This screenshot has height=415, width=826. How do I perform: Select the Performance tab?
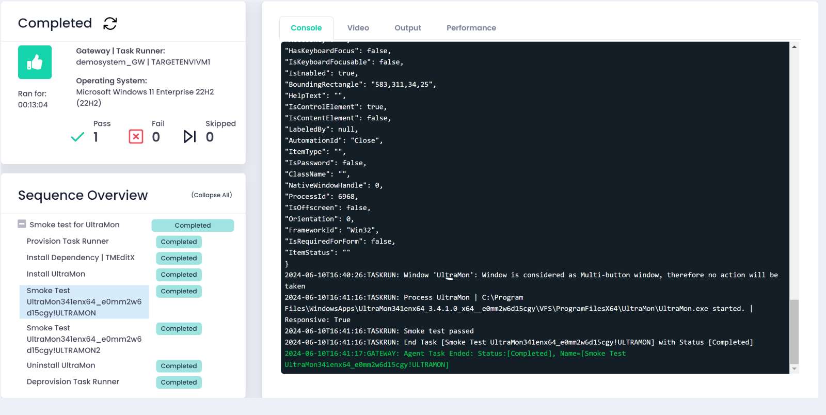coord(471,28)
